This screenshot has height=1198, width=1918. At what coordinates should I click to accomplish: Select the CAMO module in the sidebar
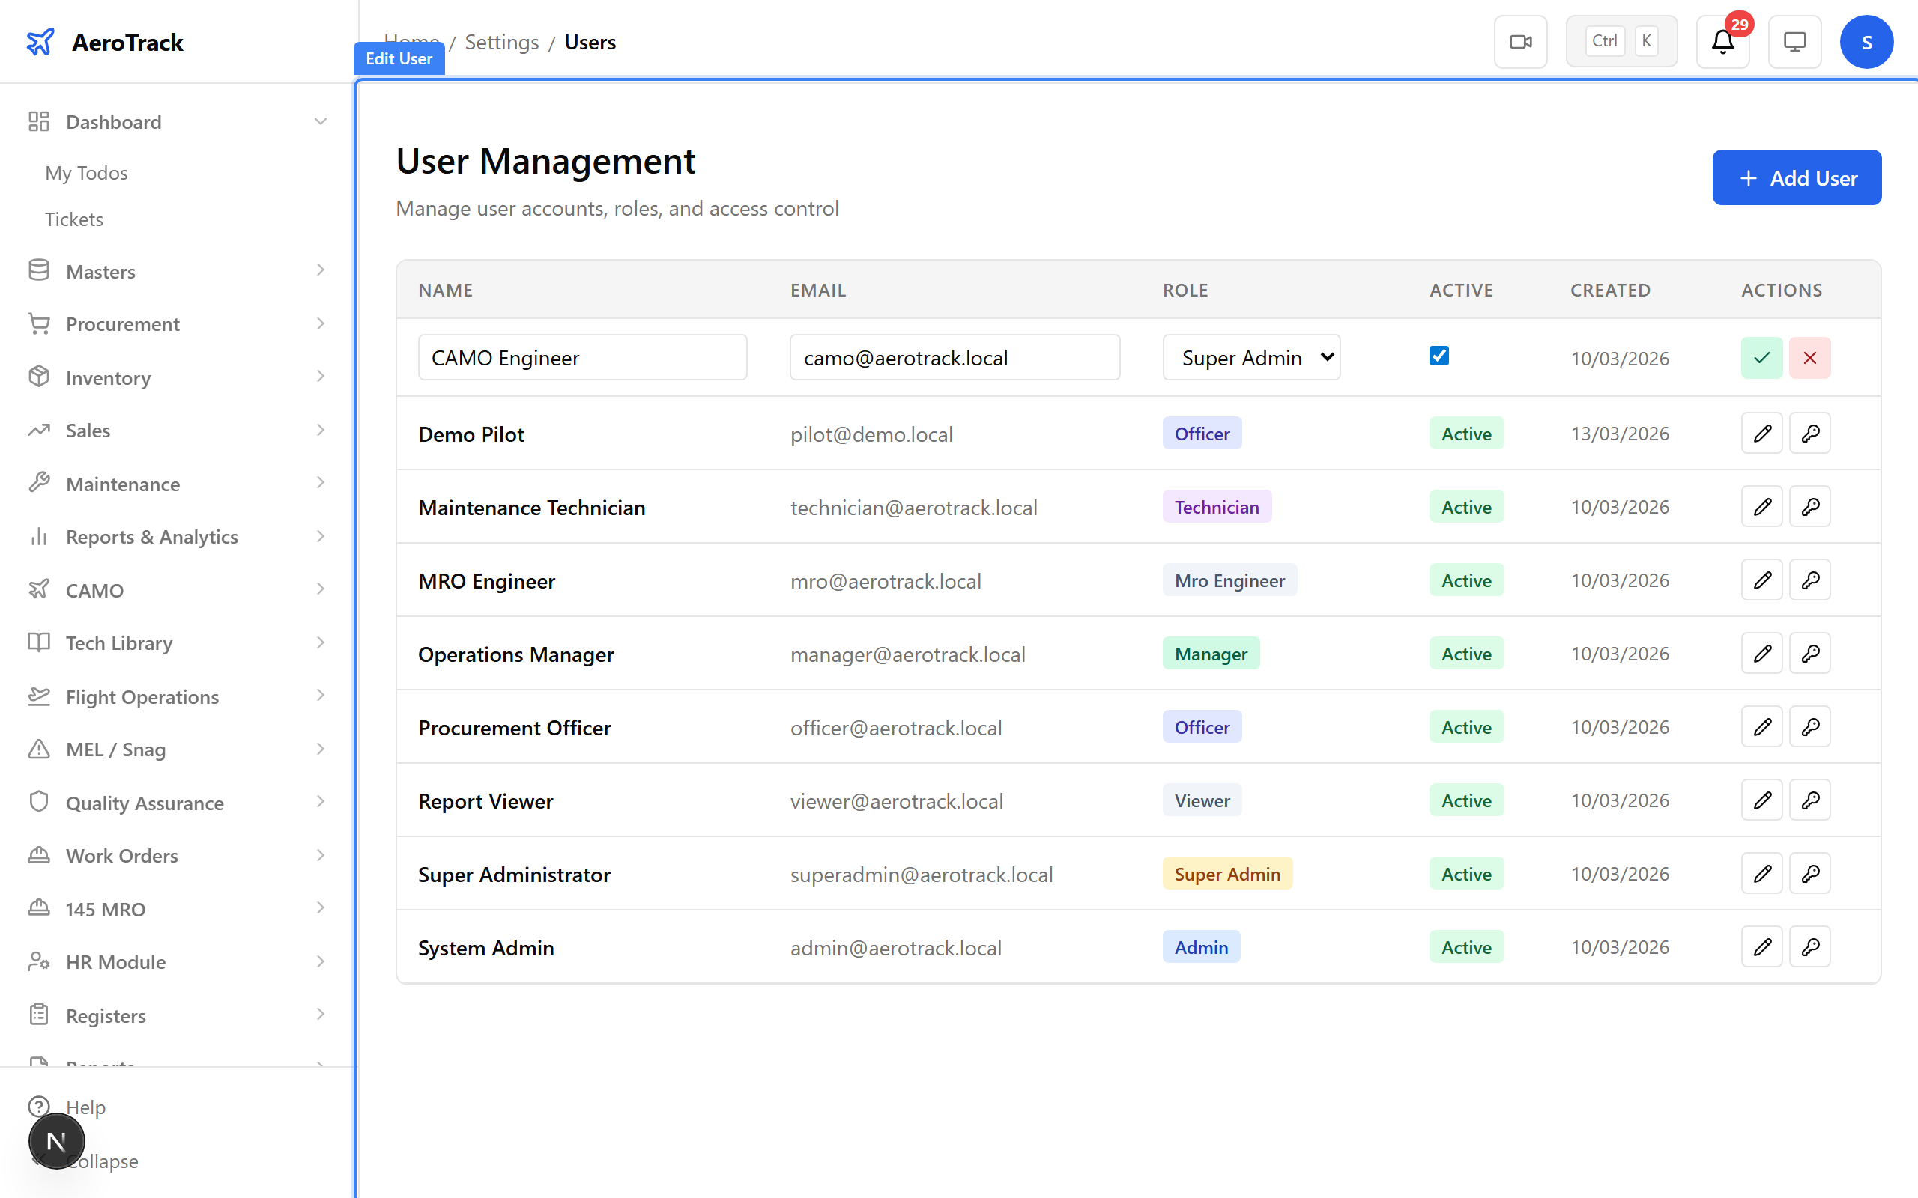click(x=94, y=589)
